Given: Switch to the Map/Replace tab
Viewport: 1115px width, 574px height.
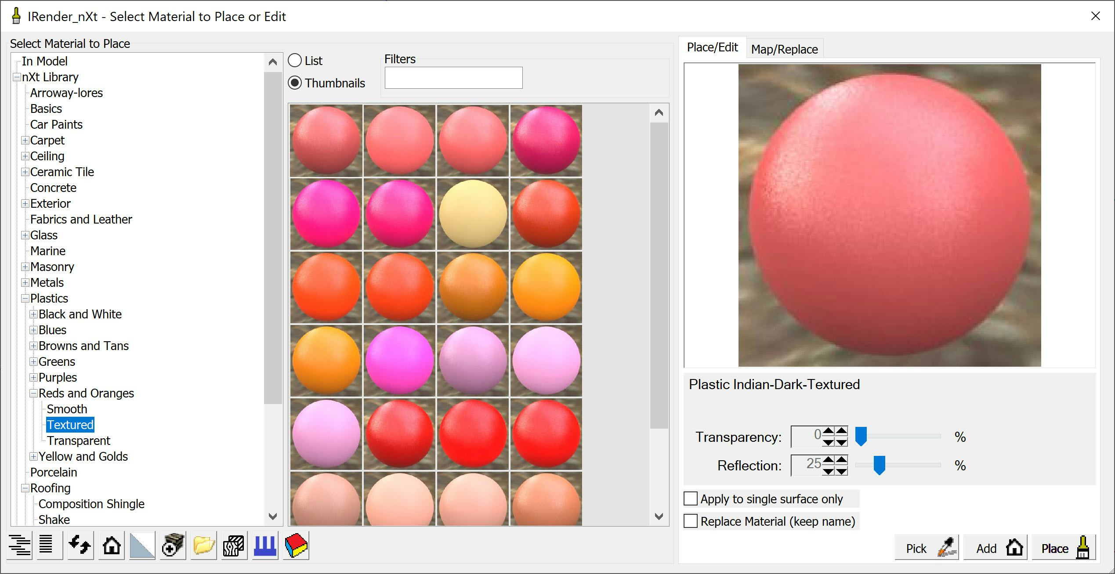Looking at the screenshot, I should pos(785,48).
